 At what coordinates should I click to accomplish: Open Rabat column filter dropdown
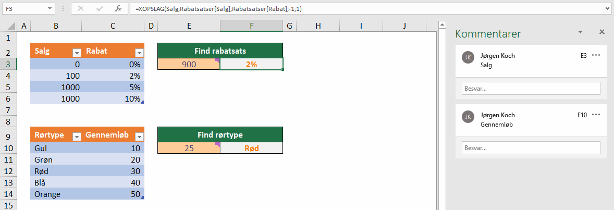(x=139, y=53)
